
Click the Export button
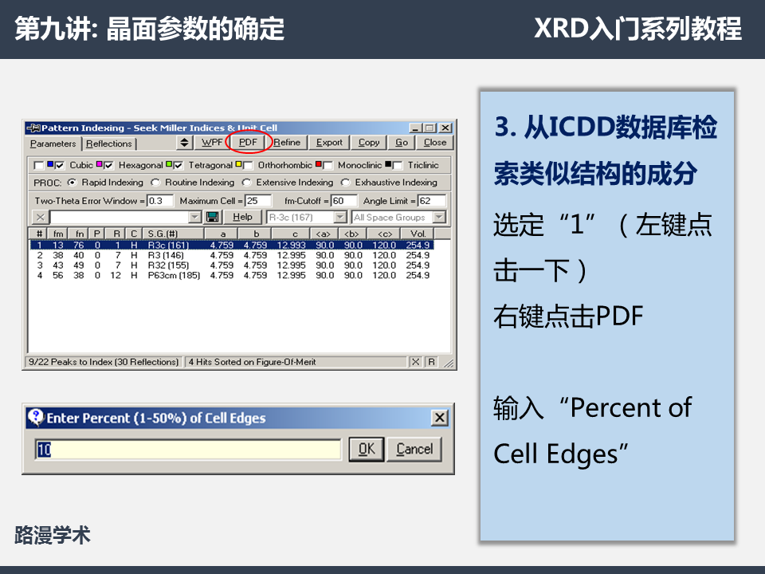pos(329,142)
